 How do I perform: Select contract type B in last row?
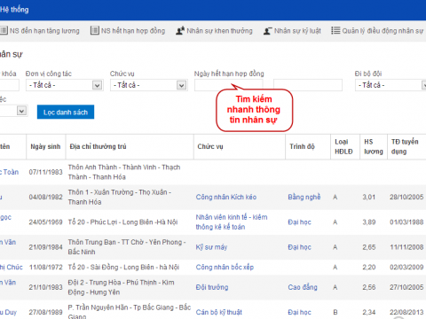pyautogui.click(x=335, y=312)
